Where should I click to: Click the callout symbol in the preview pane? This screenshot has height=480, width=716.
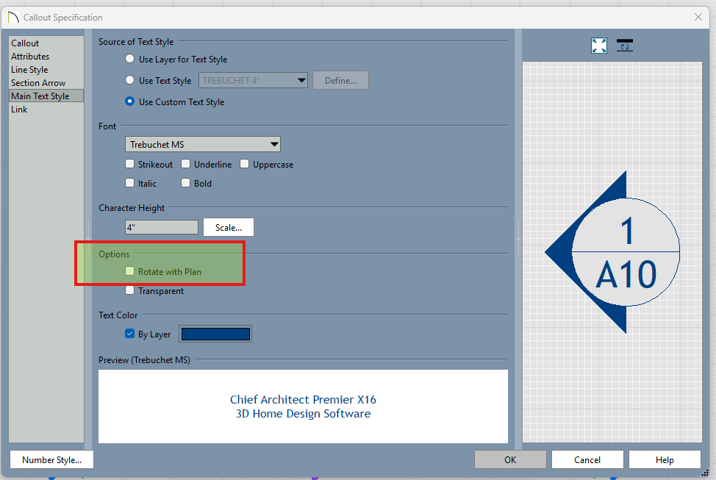click(612, 252)
